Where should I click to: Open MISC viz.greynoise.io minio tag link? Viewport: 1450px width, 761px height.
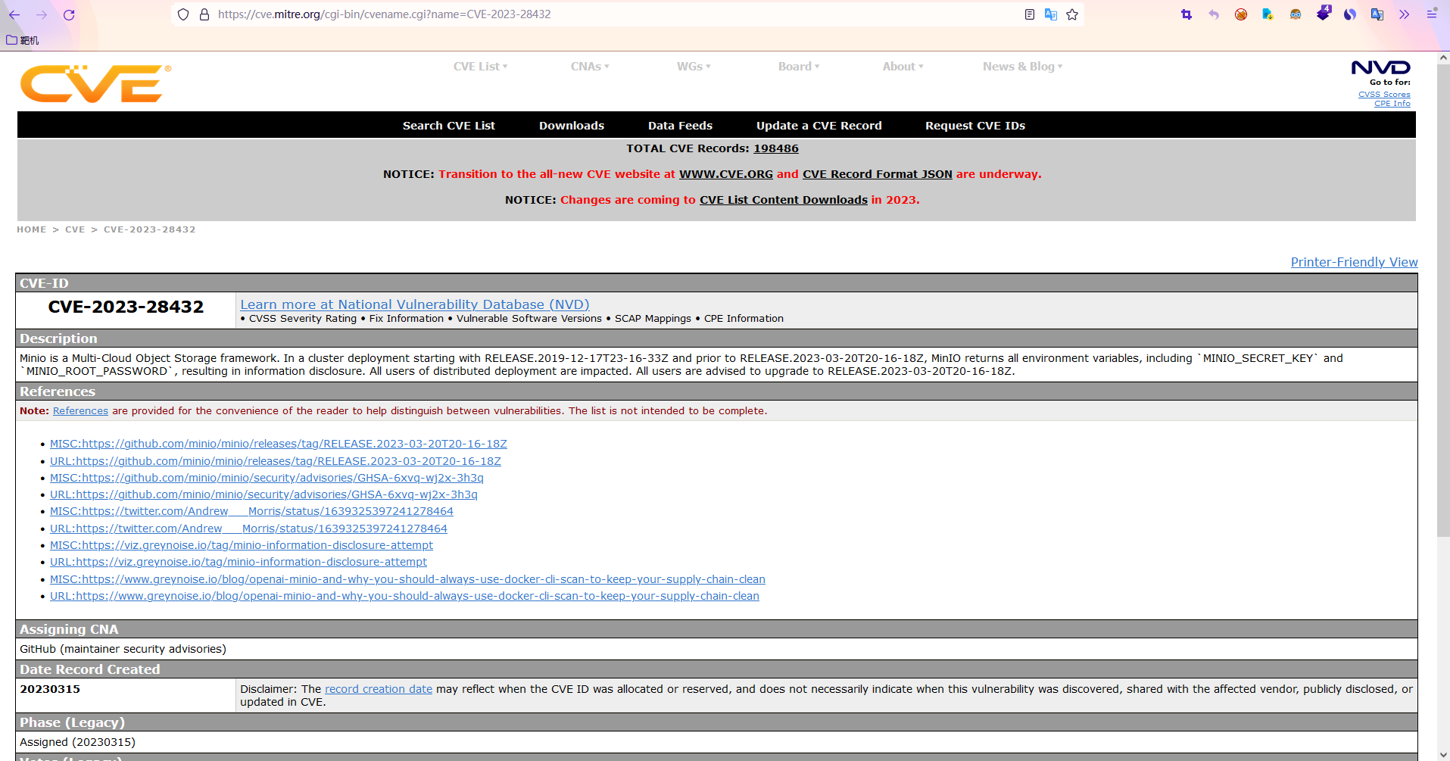242,545
